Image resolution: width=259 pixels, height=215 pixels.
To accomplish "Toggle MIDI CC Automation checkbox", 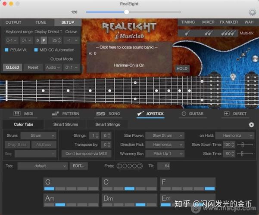I will (x=36, y=50).
